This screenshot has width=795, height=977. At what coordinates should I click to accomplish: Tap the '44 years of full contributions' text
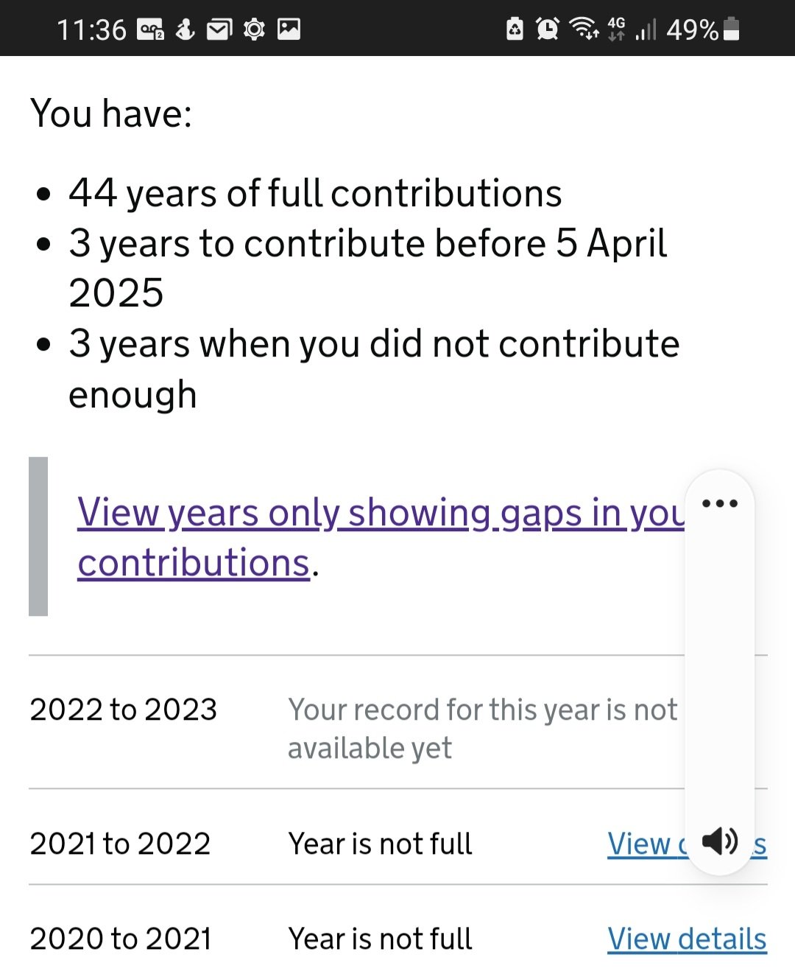point(315,194)
